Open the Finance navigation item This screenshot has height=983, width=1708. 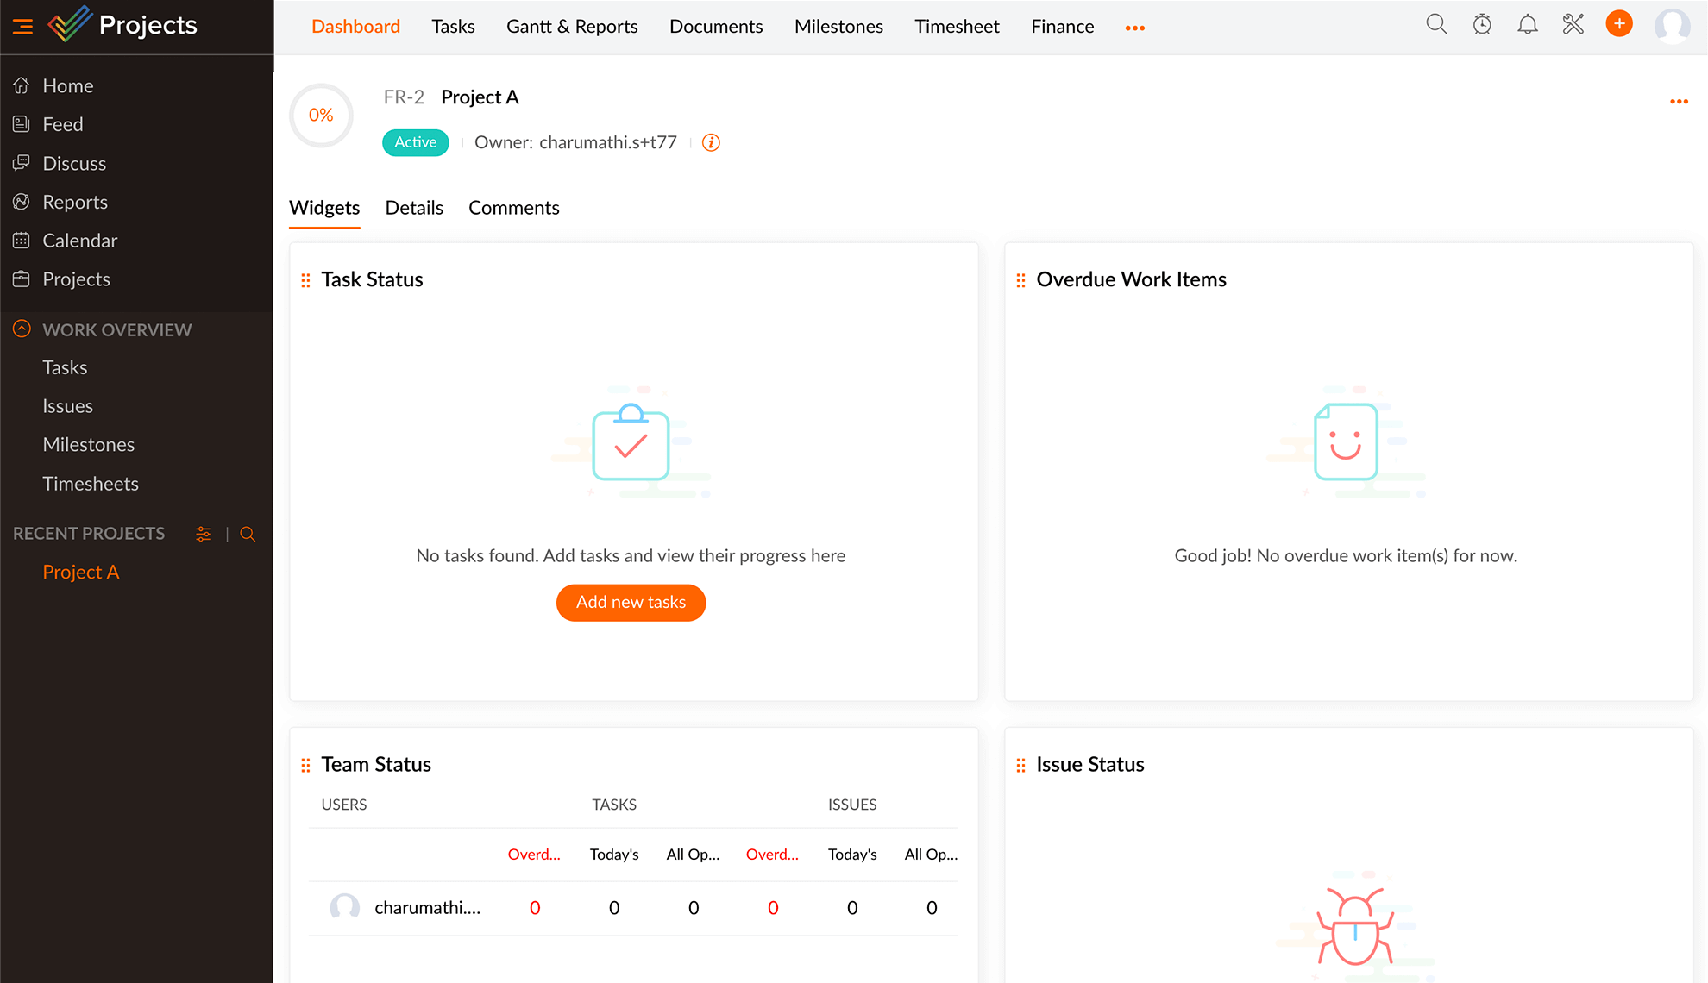(1062, 26)
